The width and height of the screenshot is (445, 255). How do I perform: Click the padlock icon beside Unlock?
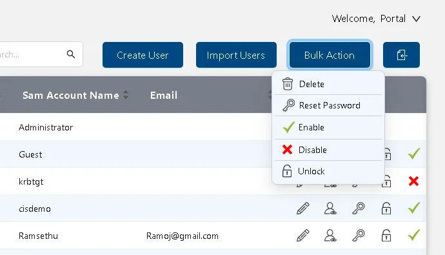point(287,171)
